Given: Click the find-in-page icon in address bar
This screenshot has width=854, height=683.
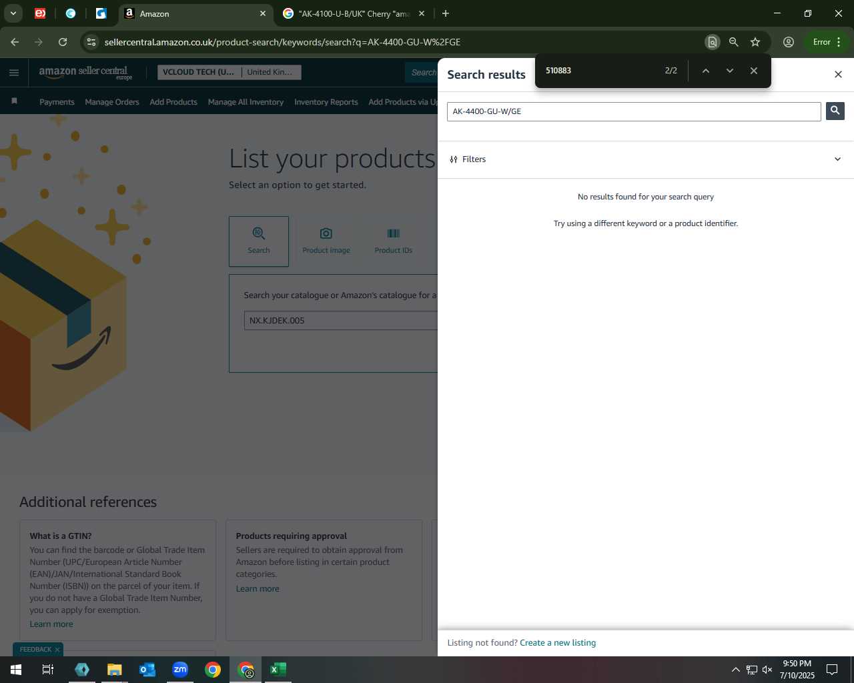Looking at the screenshot, I should point(712,42).
